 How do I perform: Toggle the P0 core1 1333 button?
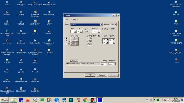[x=76, y=39]
